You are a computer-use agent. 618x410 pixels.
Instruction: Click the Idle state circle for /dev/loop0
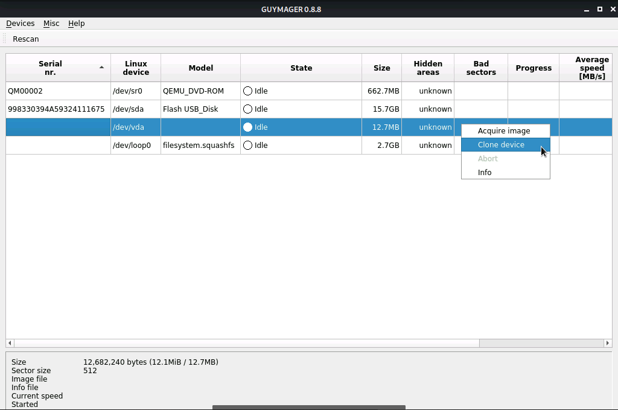tap(247, 146)
